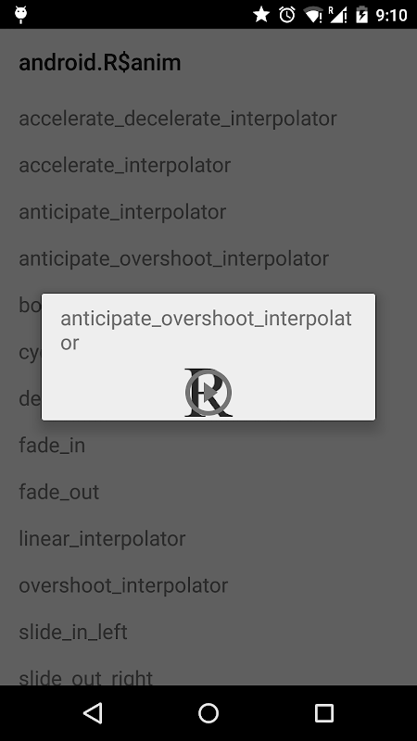Tap the star icon in the status bar
Viewport: 417px width, 741px height.
point(261,15)
